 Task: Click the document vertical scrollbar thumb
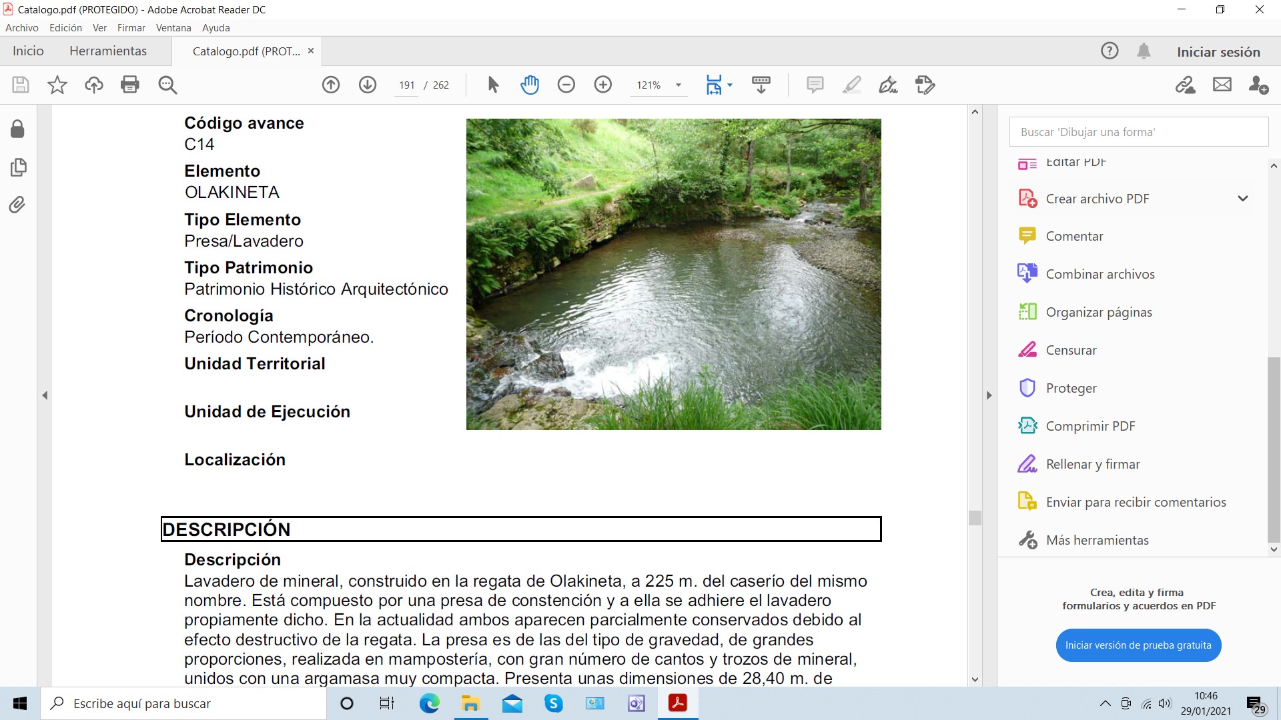point(975,518)
